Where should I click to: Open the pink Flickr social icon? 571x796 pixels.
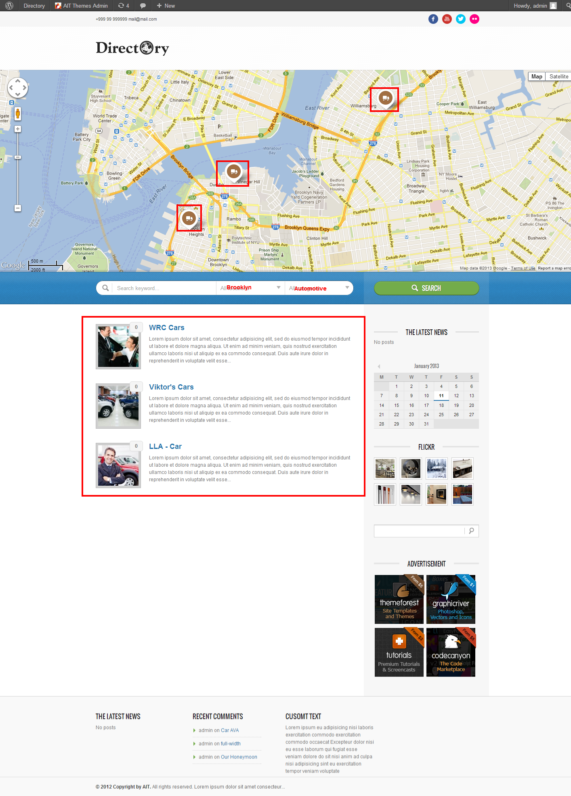click(474, 19)
